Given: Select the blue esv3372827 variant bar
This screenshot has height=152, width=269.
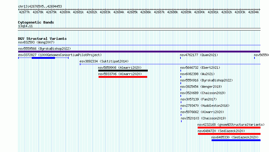Looking at the screenshot, I should point(43,58).
